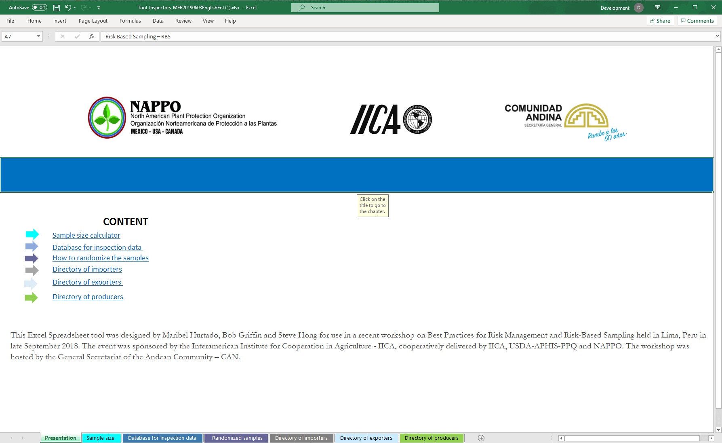Click the green arrow beside Directory of producers
722x443 pixels.
pos(31,298)
